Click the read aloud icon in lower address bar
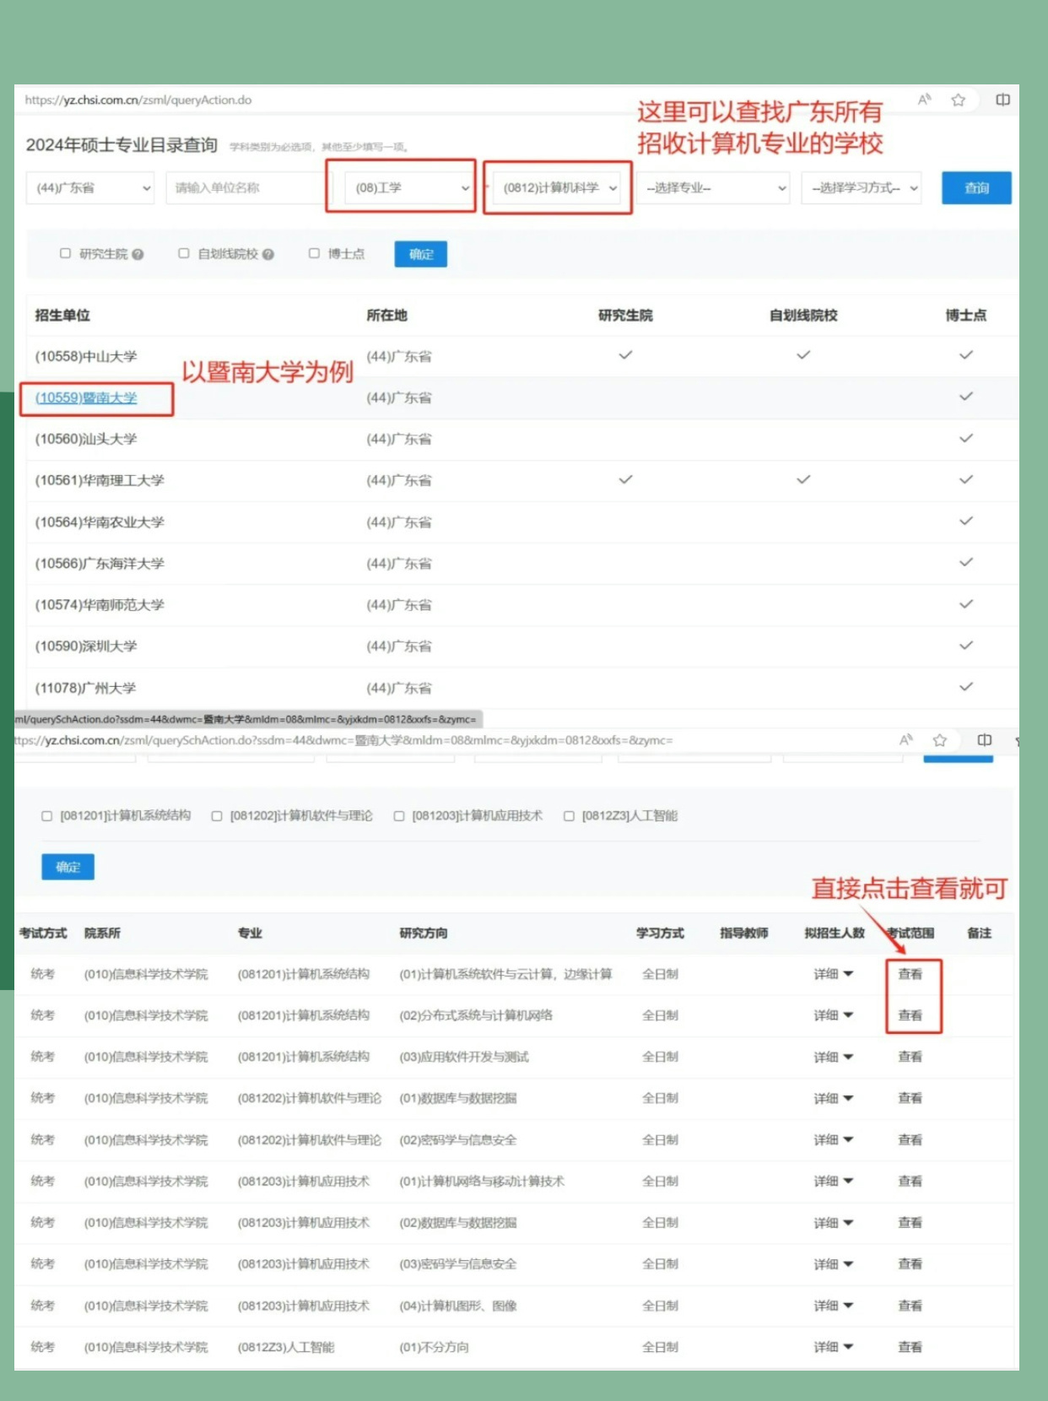The height and width of the screenshot is (1401, 1048). [906, 740]
